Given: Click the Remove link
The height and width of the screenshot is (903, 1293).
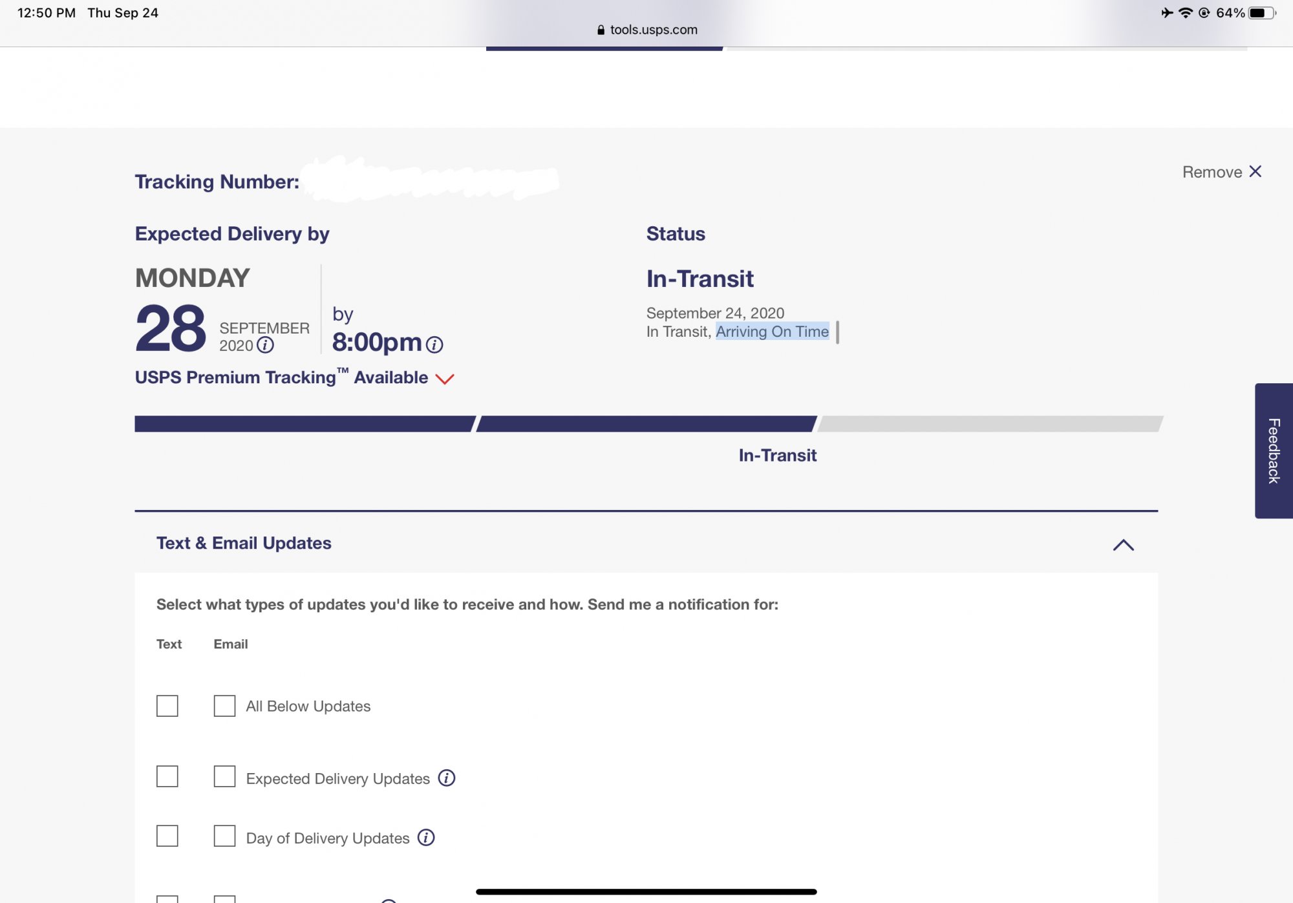Looking at the screenshot, I should [x=1212, y=172].
